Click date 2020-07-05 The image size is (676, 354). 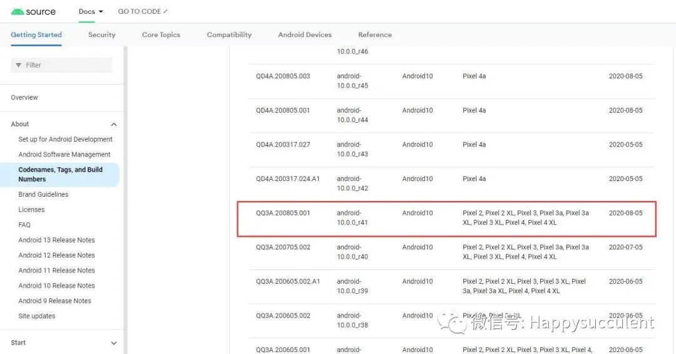tap(625, 247)
